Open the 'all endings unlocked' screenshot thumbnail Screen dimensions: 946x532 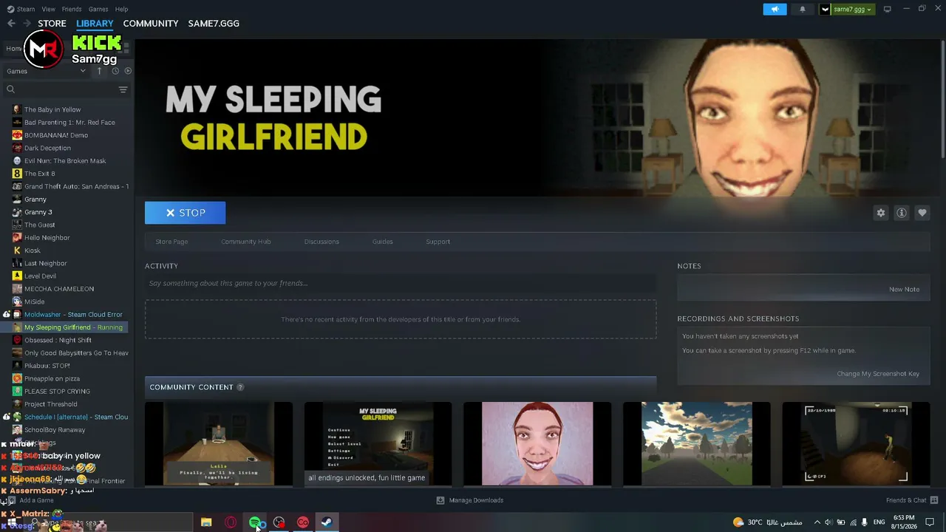click(x=378, y=444)
